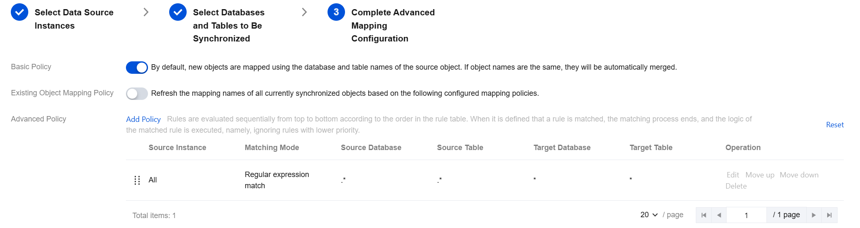Click the Select Data Source Instances checkmark icon

coord(20,12)
